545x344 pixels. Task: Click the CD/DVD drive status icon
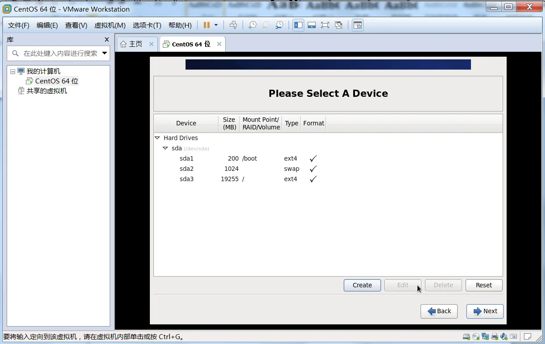coord(476,336)
